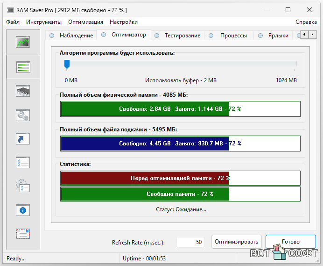323x266 pixels.
Task: Click the Полный объем физической памяти heading
Action: click(x=124, y=95)
